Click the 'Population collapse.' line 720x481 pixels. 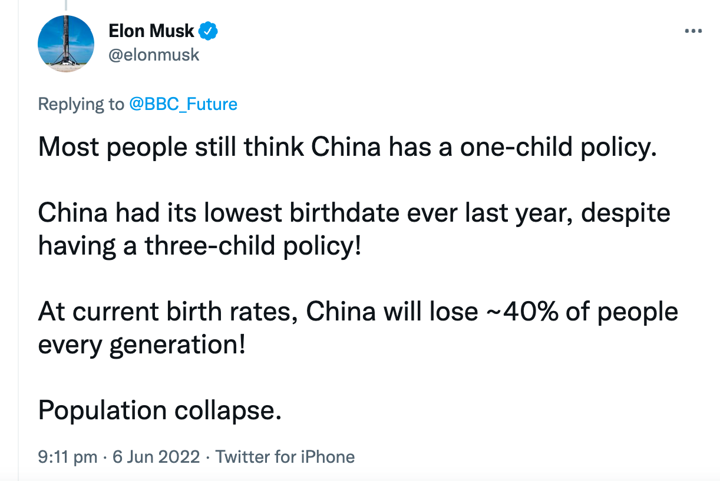coord(160,411)
